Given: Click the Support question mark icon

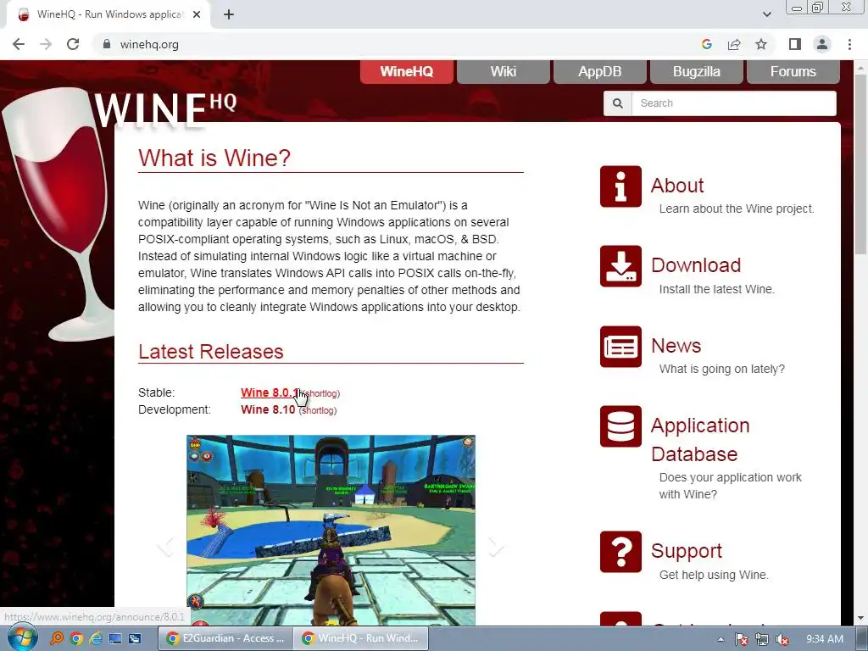Looking at the screenshot, I should click(620, 552).
